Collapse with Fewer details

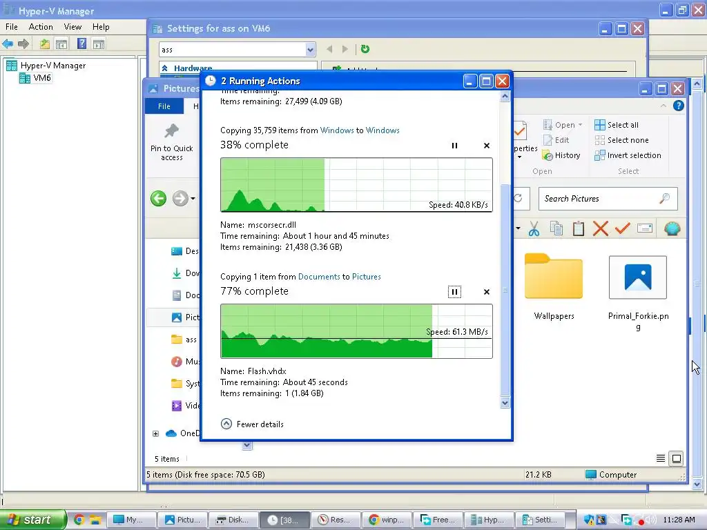click(252, 424)
